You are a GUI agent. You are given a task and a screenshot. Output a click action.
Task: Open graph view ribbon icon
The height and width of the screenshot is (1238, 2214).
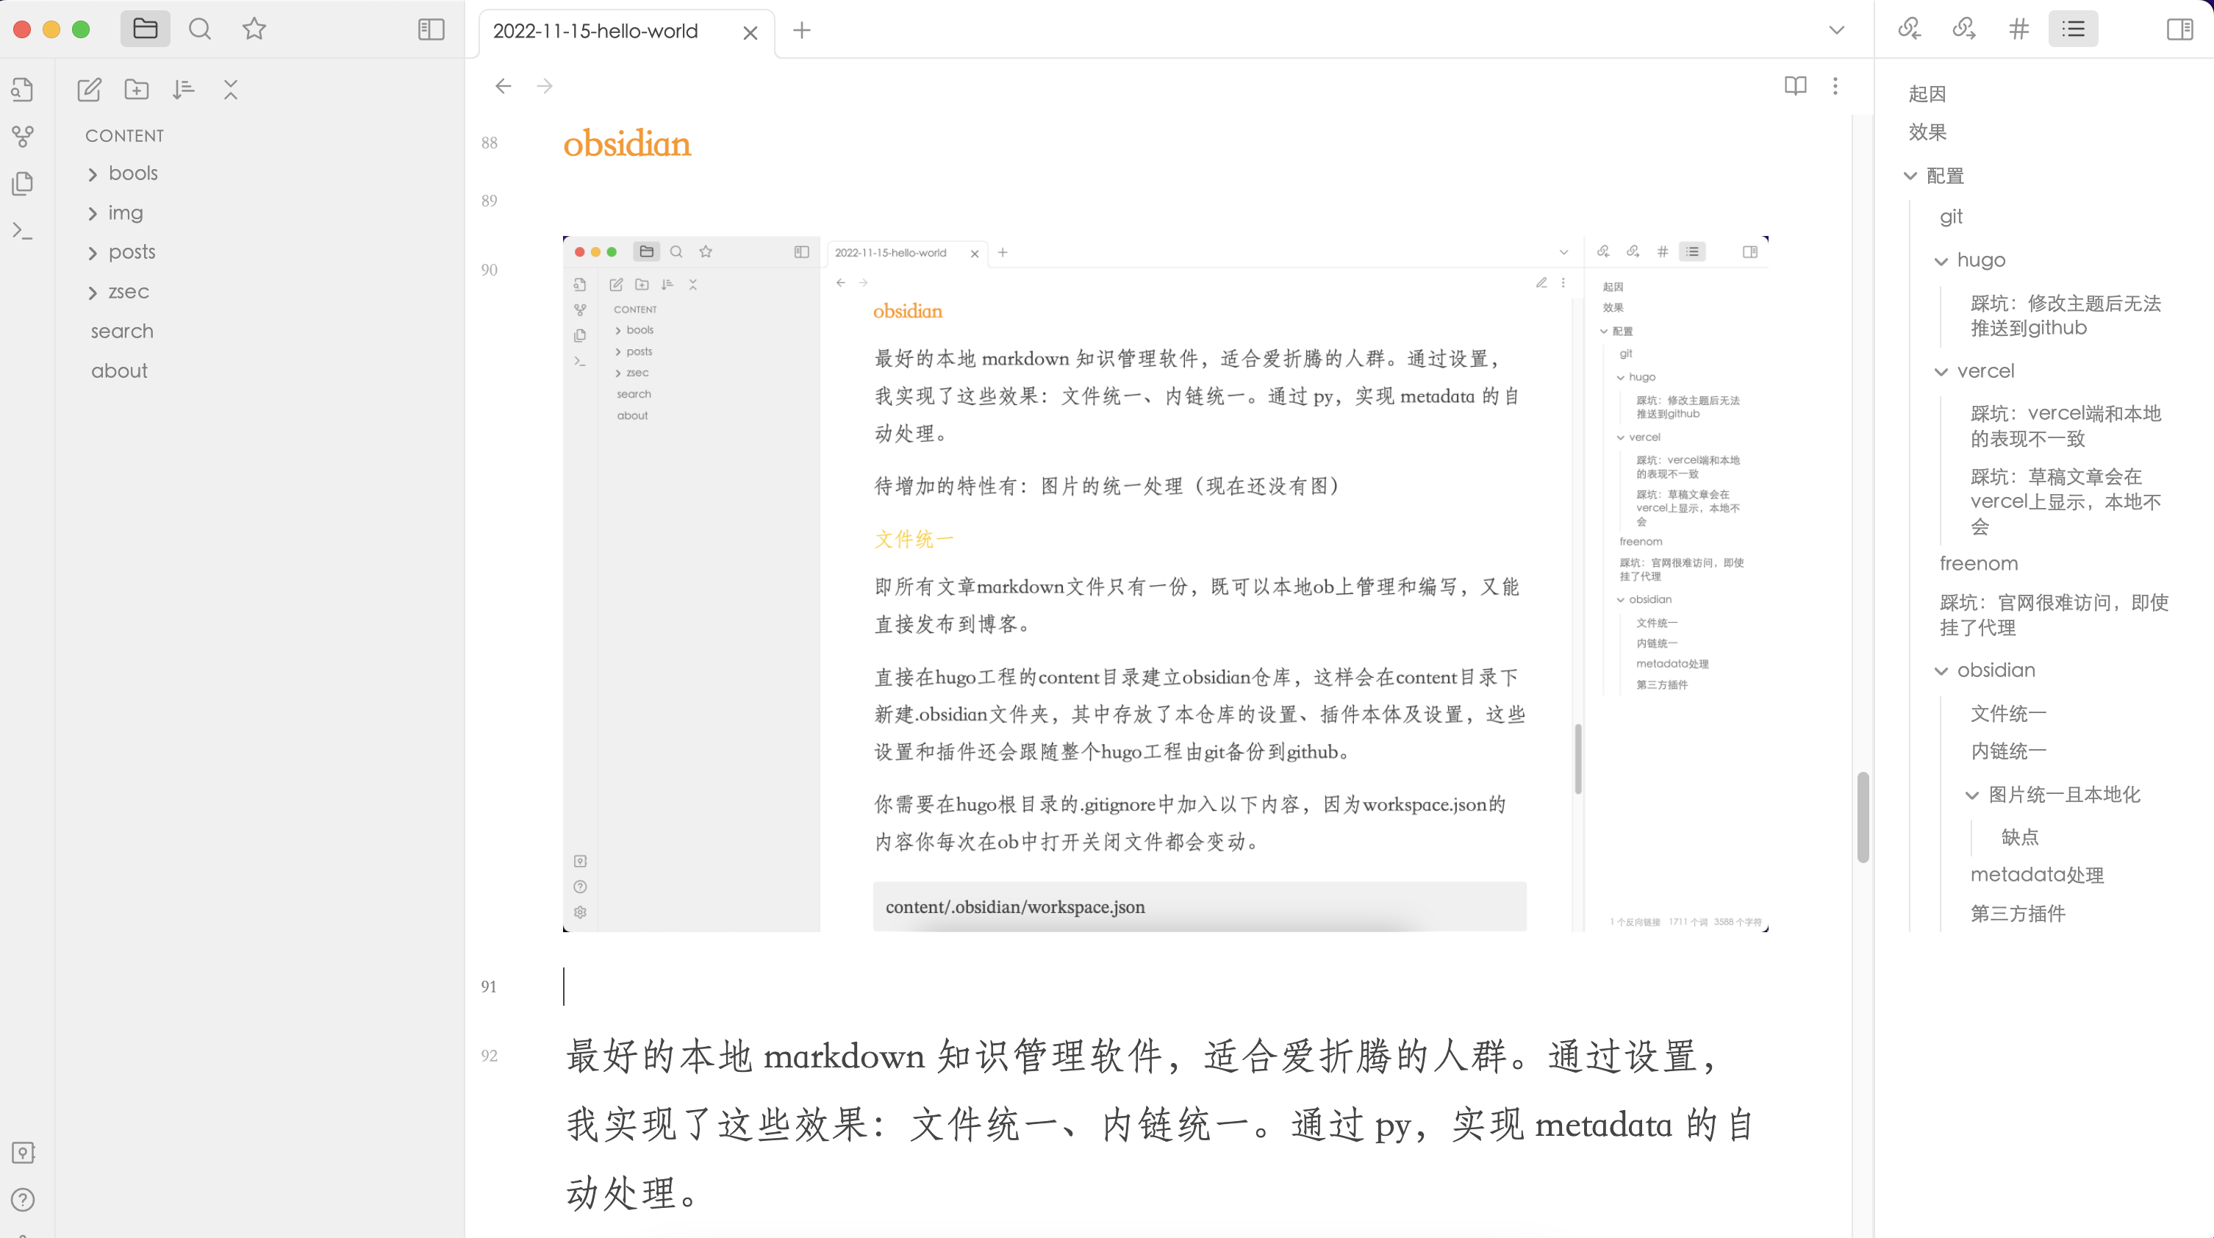tap(24, 136)
